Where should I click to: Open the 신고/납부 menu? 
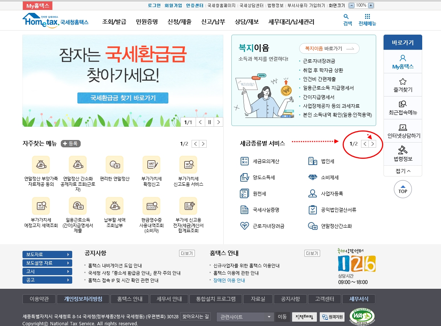[213, 22]
